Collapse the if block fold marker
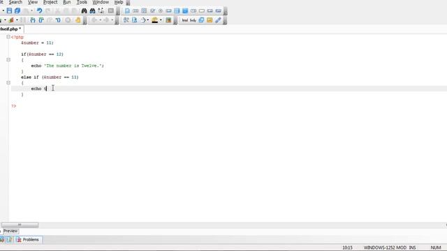Viewport: 447px width, 251px height. click(8, 60)
